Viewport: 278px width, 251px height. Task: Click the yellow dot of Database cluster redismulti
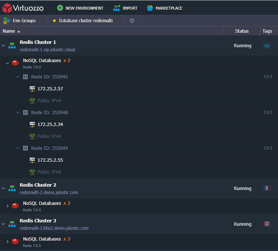[55, 21]
